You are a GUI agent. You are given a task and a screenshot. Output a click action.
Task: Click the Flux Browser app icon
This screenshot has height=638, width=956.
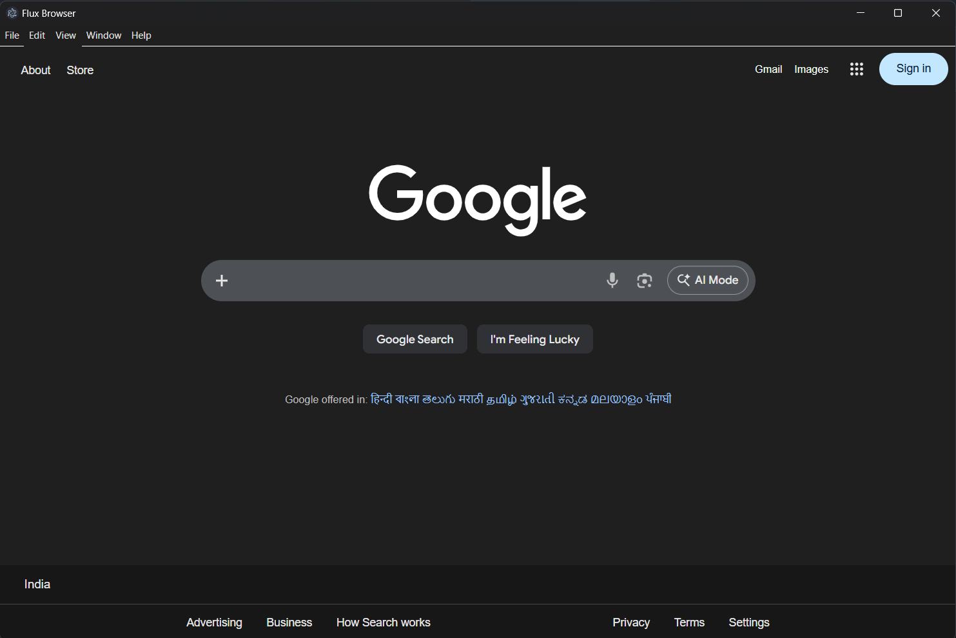pos(12,13)
